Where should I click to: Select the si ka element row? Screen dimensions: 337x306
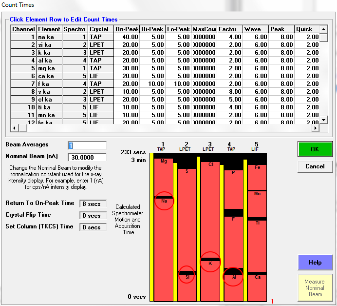(49, 45)
